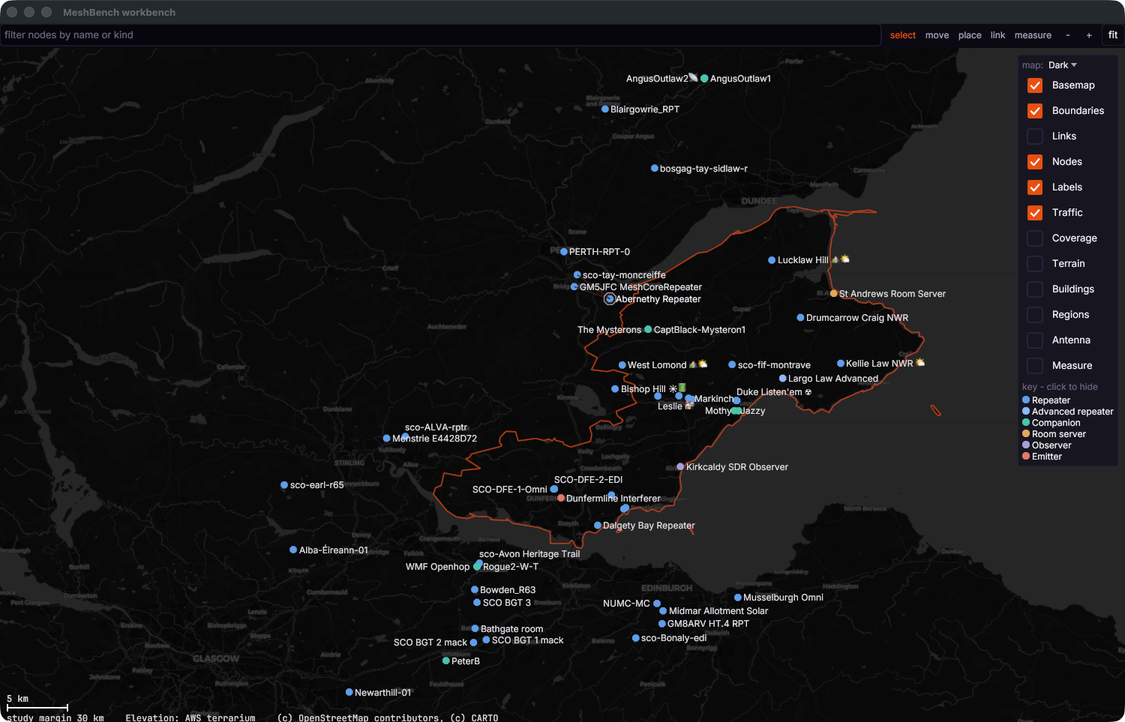Zoom in with the plus button
This screenshot has height=722, width=1125.
[x=1089, y=35]
